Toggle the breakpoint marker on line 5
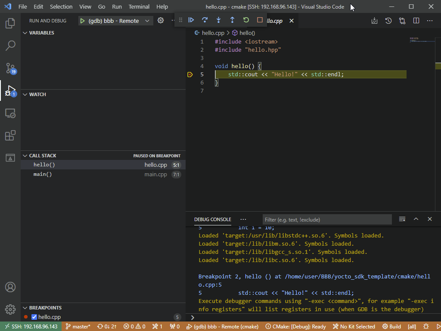Viewport: 441px width, 331px height. [190, 75]
